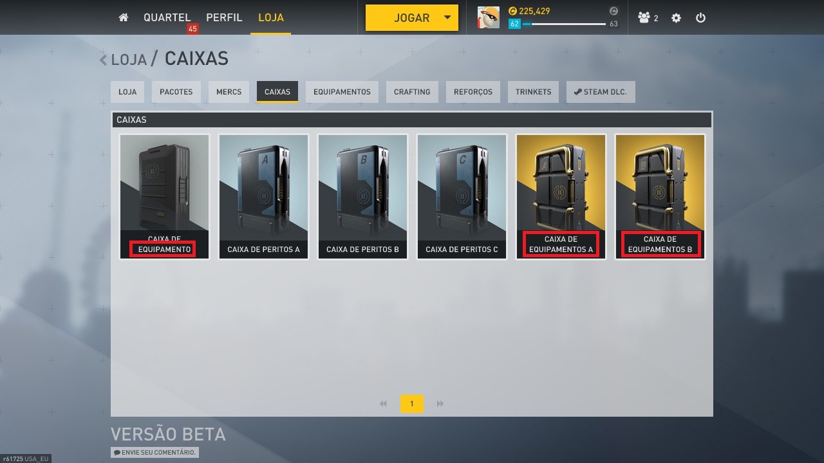The image size is (824, 463).
Task: Select the Caixa de Peritos B crate
Action: [362, 197]
